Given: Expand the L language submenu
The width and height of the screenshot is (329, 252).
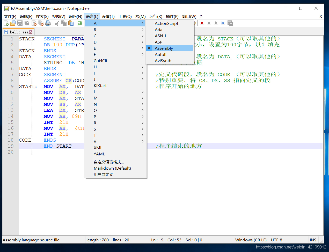Looking at the screenshot, I should [x=115, y=92].
